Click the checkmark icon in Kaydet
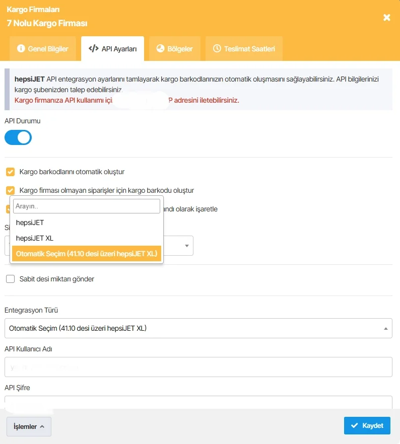400x444 pixels. coord(354,425)
